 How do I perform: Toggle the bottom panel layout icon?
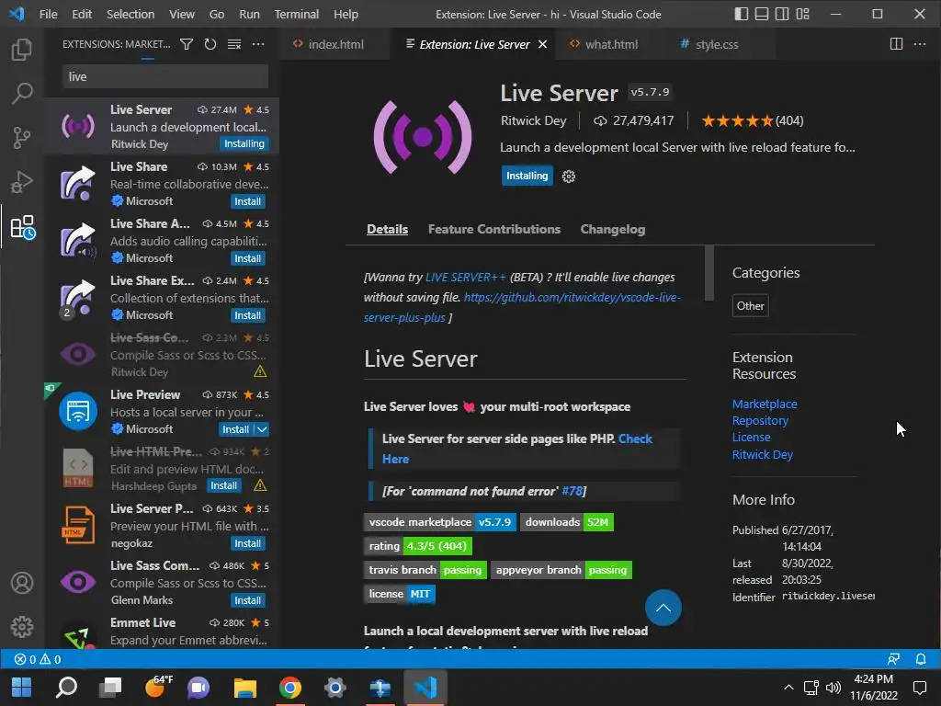[x=762, y=14]
